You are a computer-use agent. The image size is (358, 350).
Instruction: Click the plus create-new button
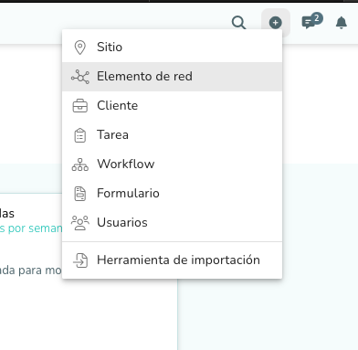point(276,23)
